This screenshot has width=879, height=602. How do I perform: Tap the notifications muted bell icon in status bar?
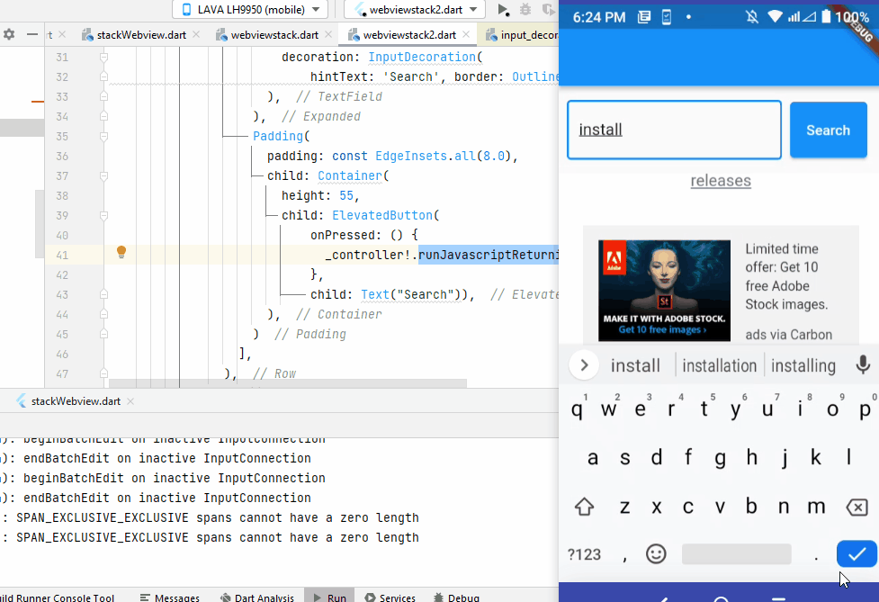(x=752, y=17)
